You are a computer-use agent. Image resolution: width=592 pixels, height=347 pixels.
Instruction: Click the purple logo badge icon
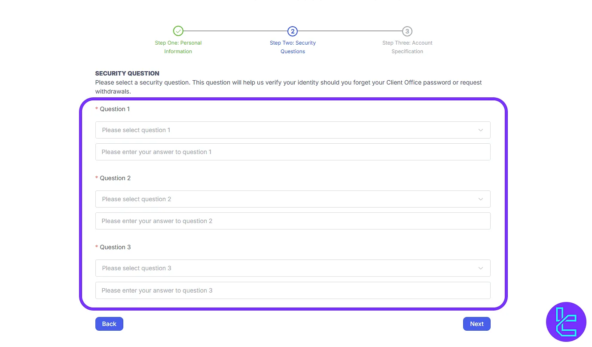[x=566, y=322]
